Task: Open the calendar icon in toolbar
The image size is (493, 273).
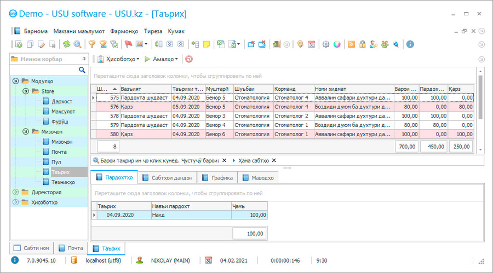Action: pyautogui.click(x=311, y=44)
